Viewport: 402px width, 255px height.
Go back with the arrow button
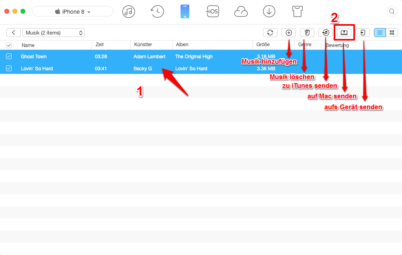pos(14,33)
